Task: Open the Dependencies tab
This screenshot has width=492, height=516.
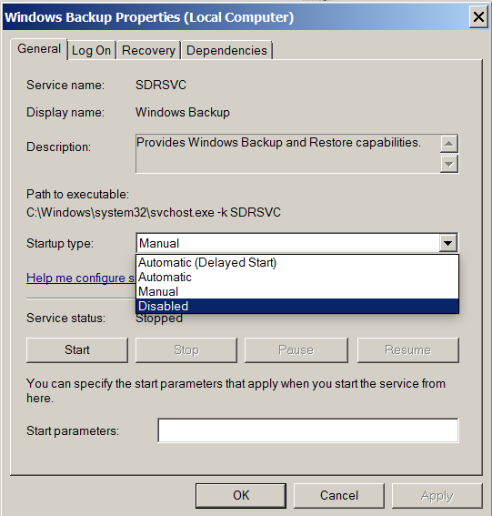Action: coord(226,51)
